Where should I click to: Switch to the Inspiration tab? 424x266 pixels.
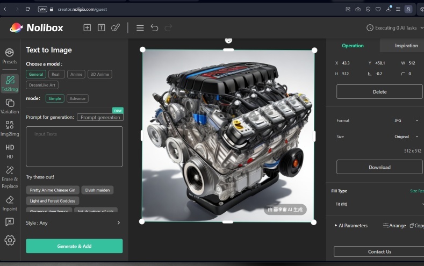[406, 46]
